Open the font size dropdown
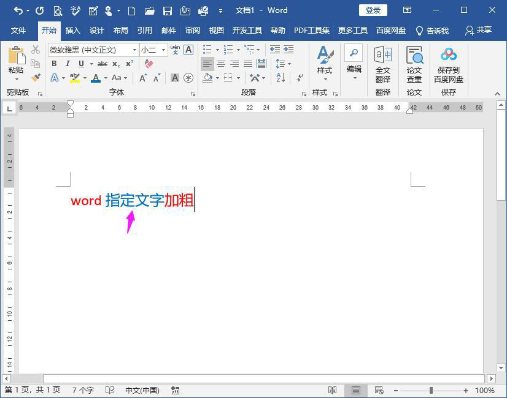Viewport: 507px width, 398px height. [x=163, y=50]
